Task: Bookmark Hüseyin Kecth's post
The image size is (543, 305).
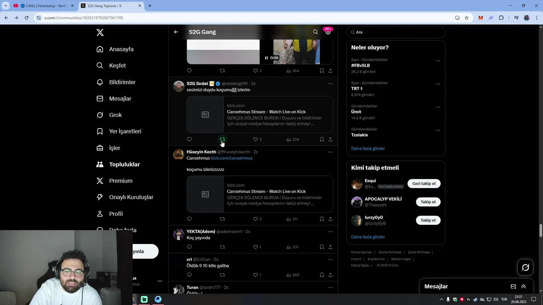Action: (322, 219)
